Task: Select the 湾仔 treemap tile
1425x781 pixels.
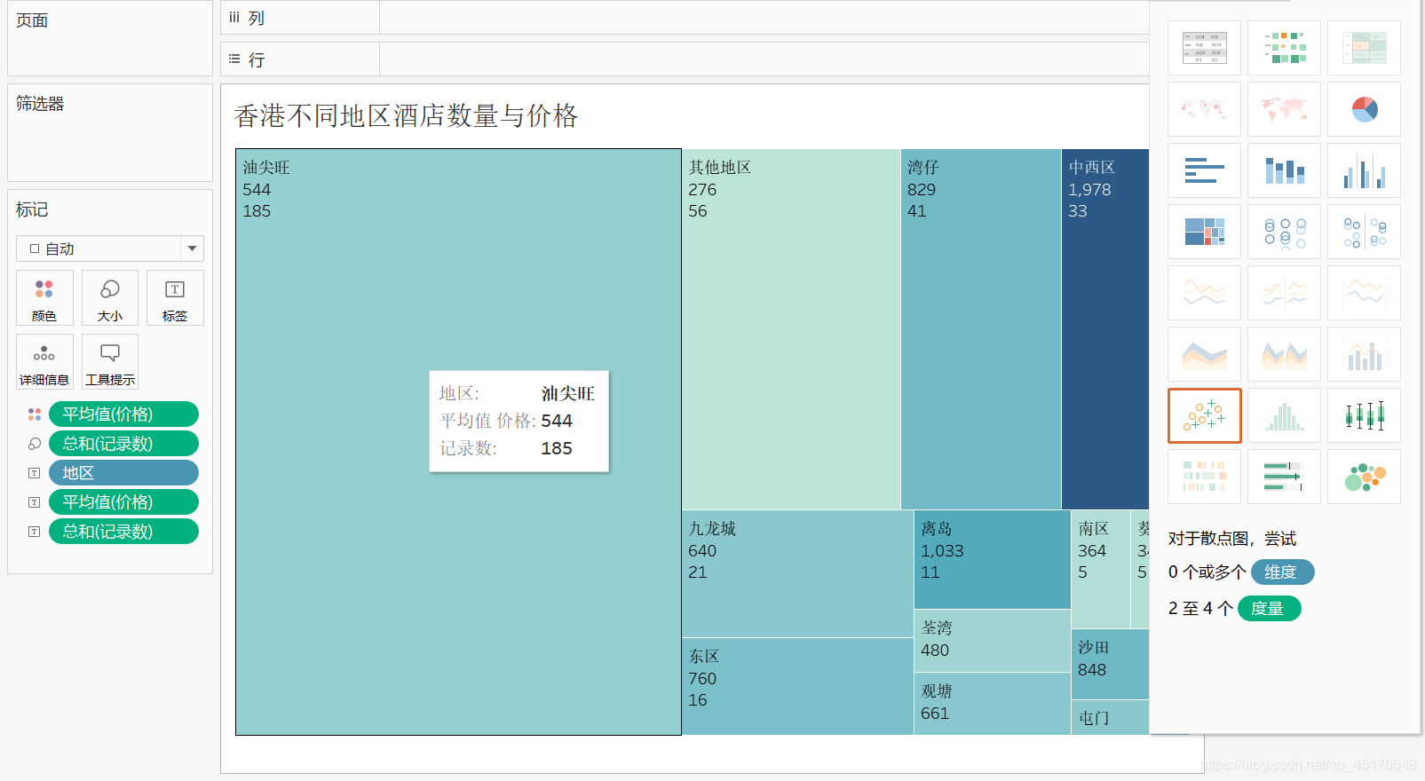Action: click(x=981, y=329)
